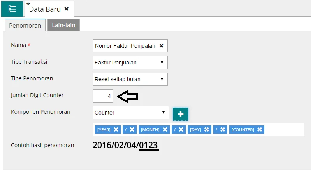Image resolution: width=313 pixels, height=172 pixels.
Task: Click empty area of component tags box
Action: coord(284,129)
